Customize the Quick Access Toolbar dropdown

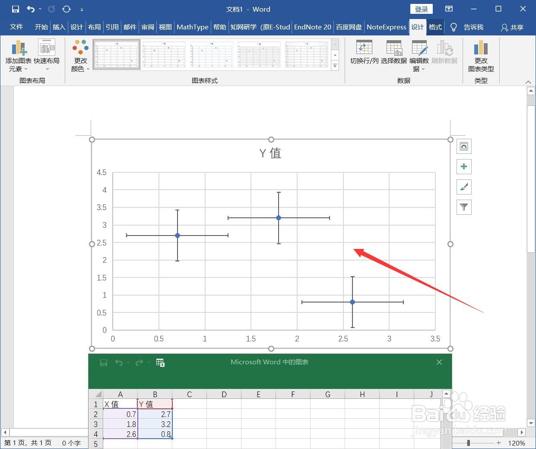click(x=82, y=10)
